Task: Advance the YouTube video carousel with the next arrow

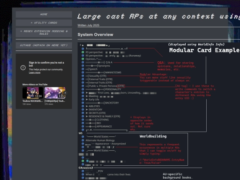Action: (65, 93)
